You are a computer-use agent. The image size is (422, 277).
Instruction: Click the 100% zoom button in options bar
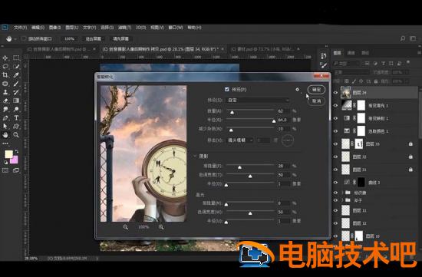[69, 39]
